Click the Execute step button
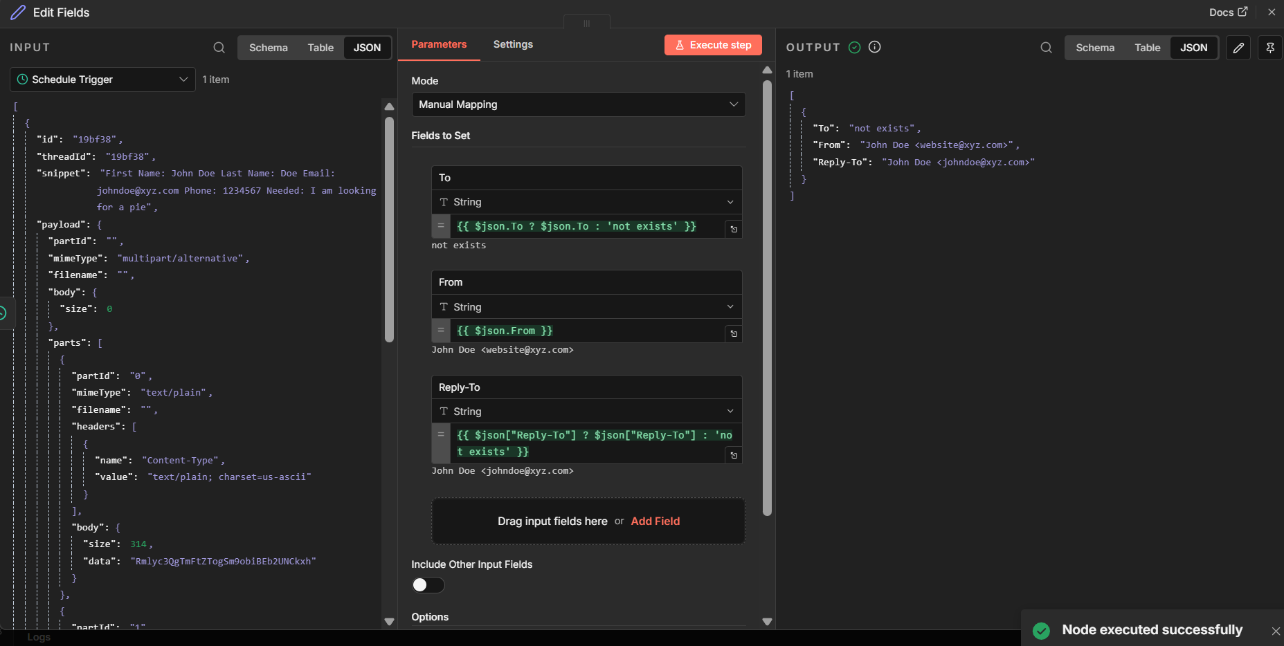 click(713, 45)
